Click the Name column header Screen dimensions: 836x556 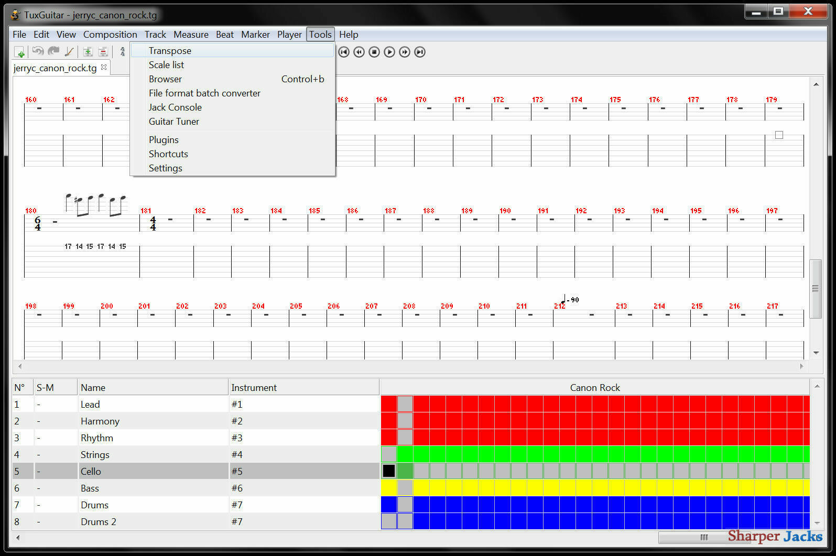click(153, 387)
